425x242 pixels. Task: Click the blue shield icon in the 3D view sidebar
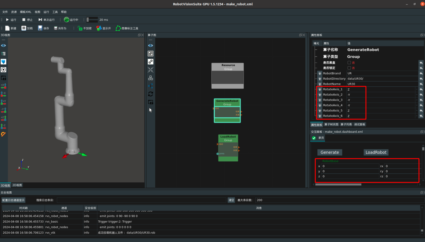4,62
